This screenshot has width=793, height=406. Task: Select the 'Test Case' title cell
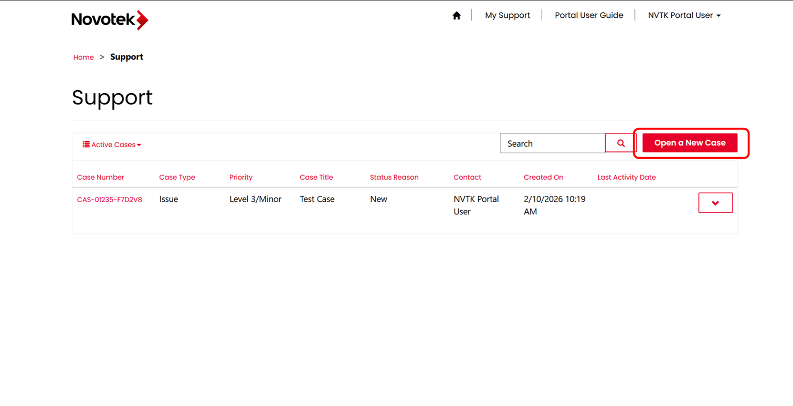pyautogui.click(x=317, y=199)
